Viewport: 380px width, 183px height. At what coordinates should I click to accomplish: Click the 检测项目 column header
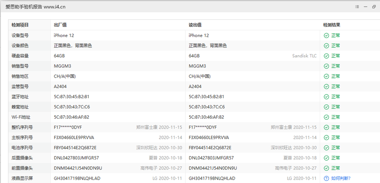20,25
